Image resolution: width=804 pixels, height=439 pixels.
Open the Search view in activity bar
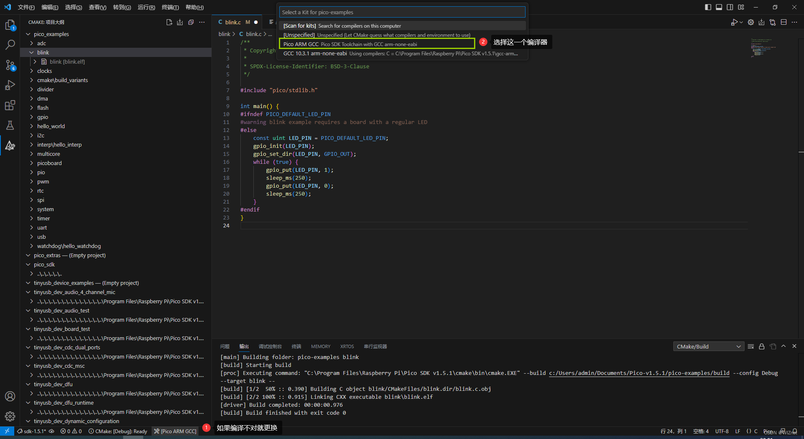(x=10, y=45)
